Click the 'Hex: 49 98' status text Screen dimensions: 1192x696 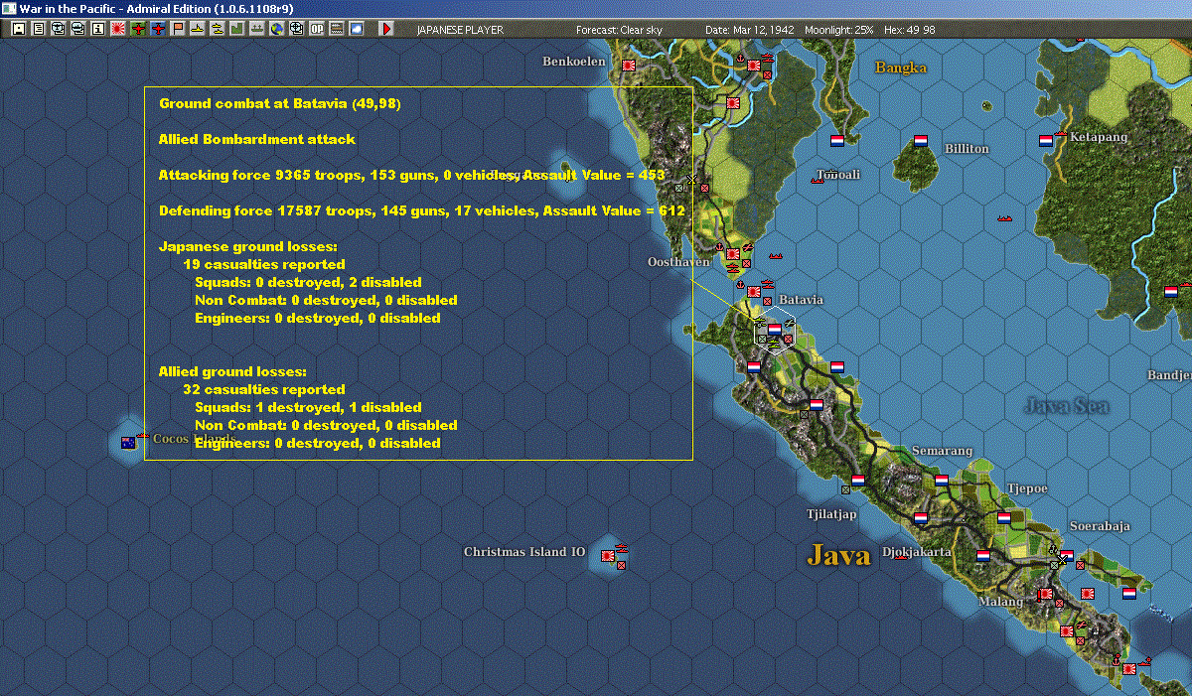[909, 30]
